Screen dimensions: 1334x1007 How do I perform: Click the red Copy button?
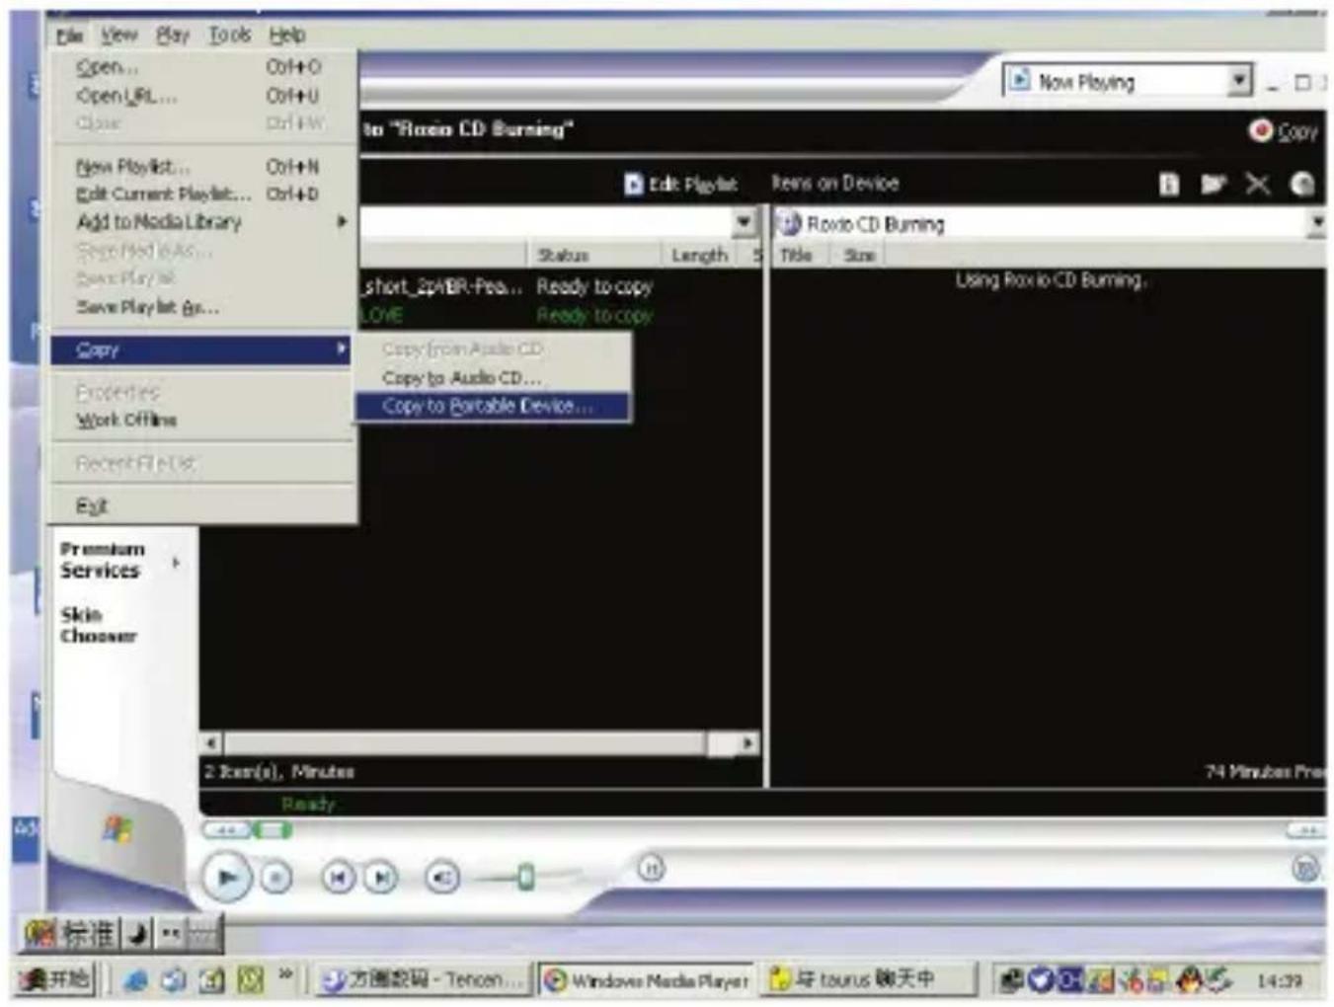tap(1284, 131)
